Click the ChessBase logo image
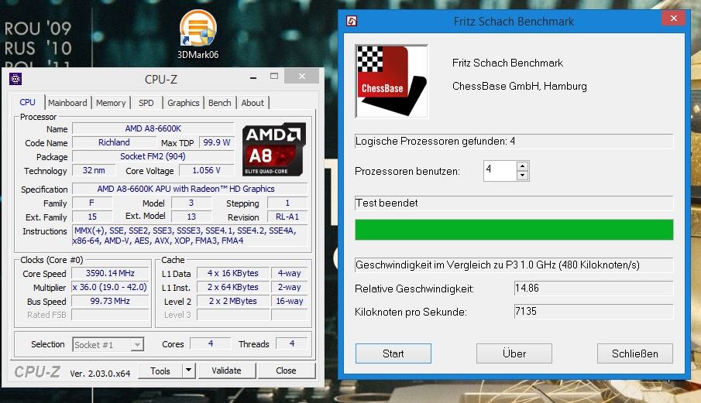 click(x=392, y=81)
